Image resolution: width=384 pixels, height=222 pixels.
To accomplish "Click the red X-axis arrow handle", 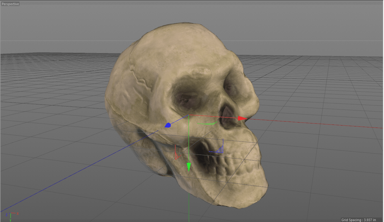I will point(242,118).
